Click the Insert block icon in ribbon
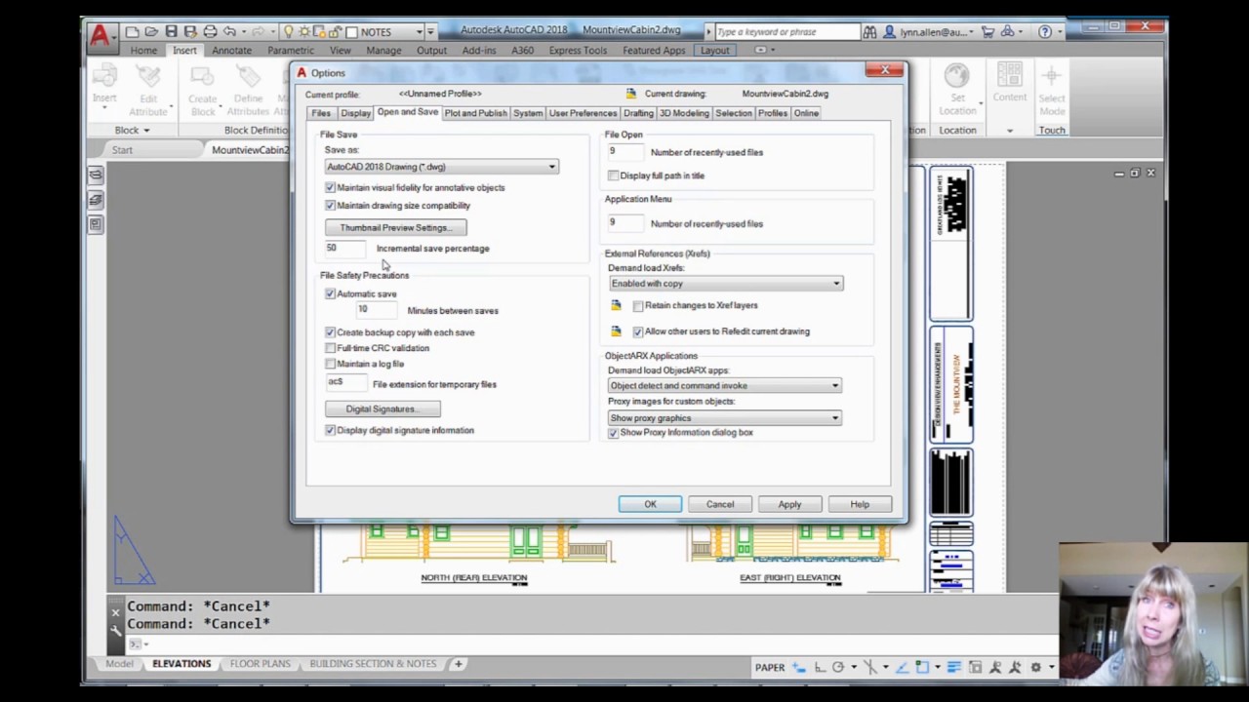Screen dimensions: 1249x702 [104, 76]
